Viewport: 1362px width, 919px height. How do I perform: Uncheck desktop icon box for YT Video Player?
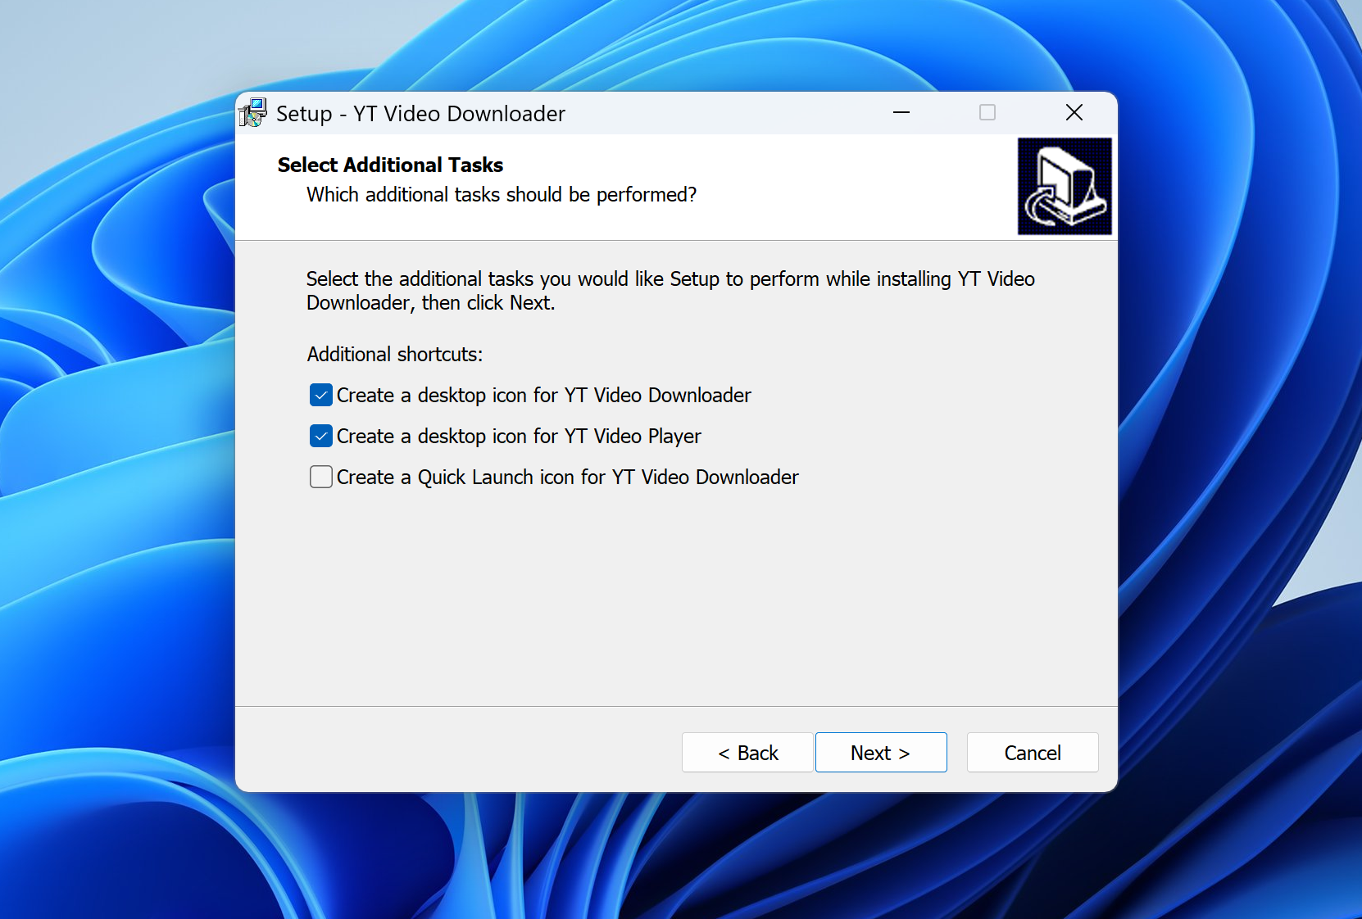click(321, 437)
